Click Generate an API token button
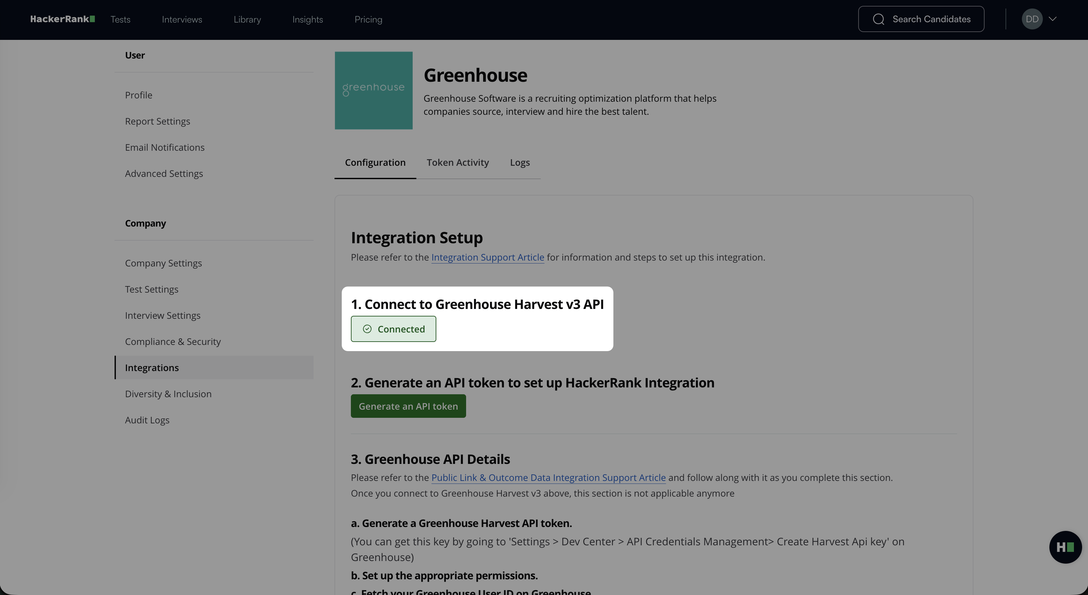 pos(408,406)
